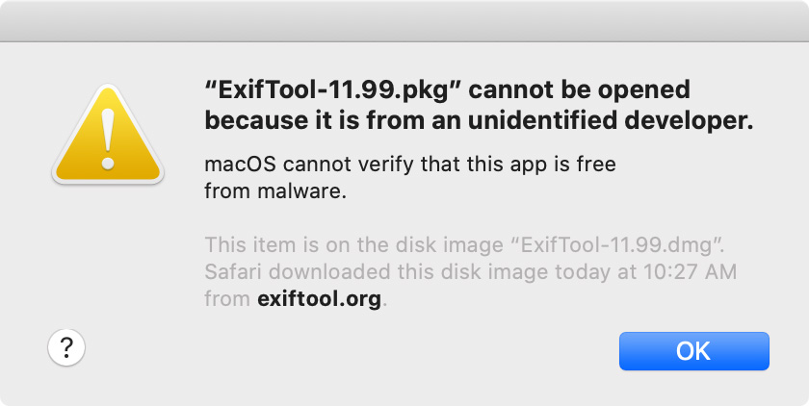The image size is (809, 406).
Task: Click the "unidentified developer" phrase in the heading
Action: 611,120
